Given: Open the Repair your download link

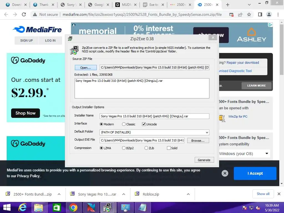Looking at the screenshot, I should coord(243,62).
